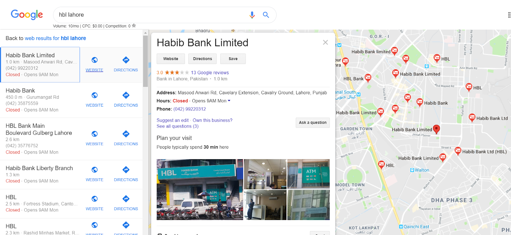
Task: Click the phone number (042) 99220312 link
Action: (x=189, y=109)
